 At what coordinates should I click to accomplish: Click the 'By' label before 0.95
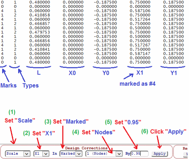point(128,154)
